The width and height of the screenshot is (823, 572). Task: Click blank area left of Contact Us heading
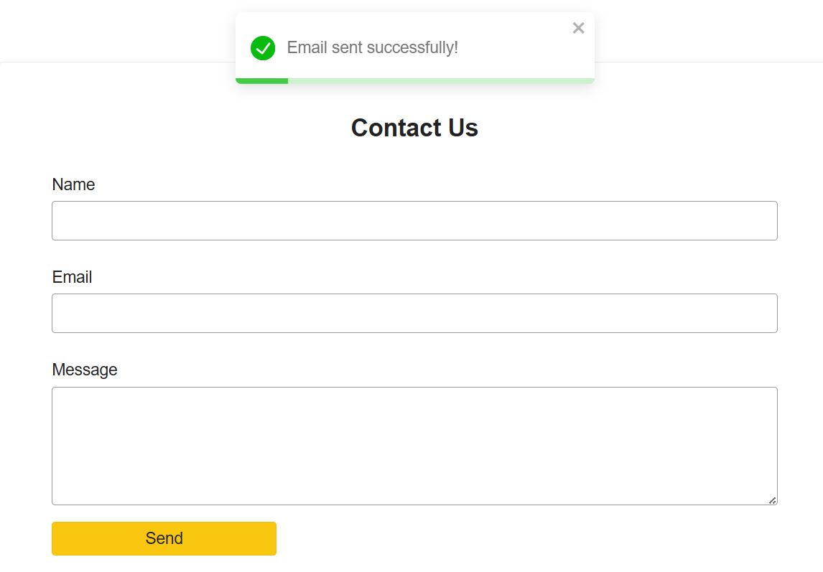pyautogui.click(x=194, y=128)
